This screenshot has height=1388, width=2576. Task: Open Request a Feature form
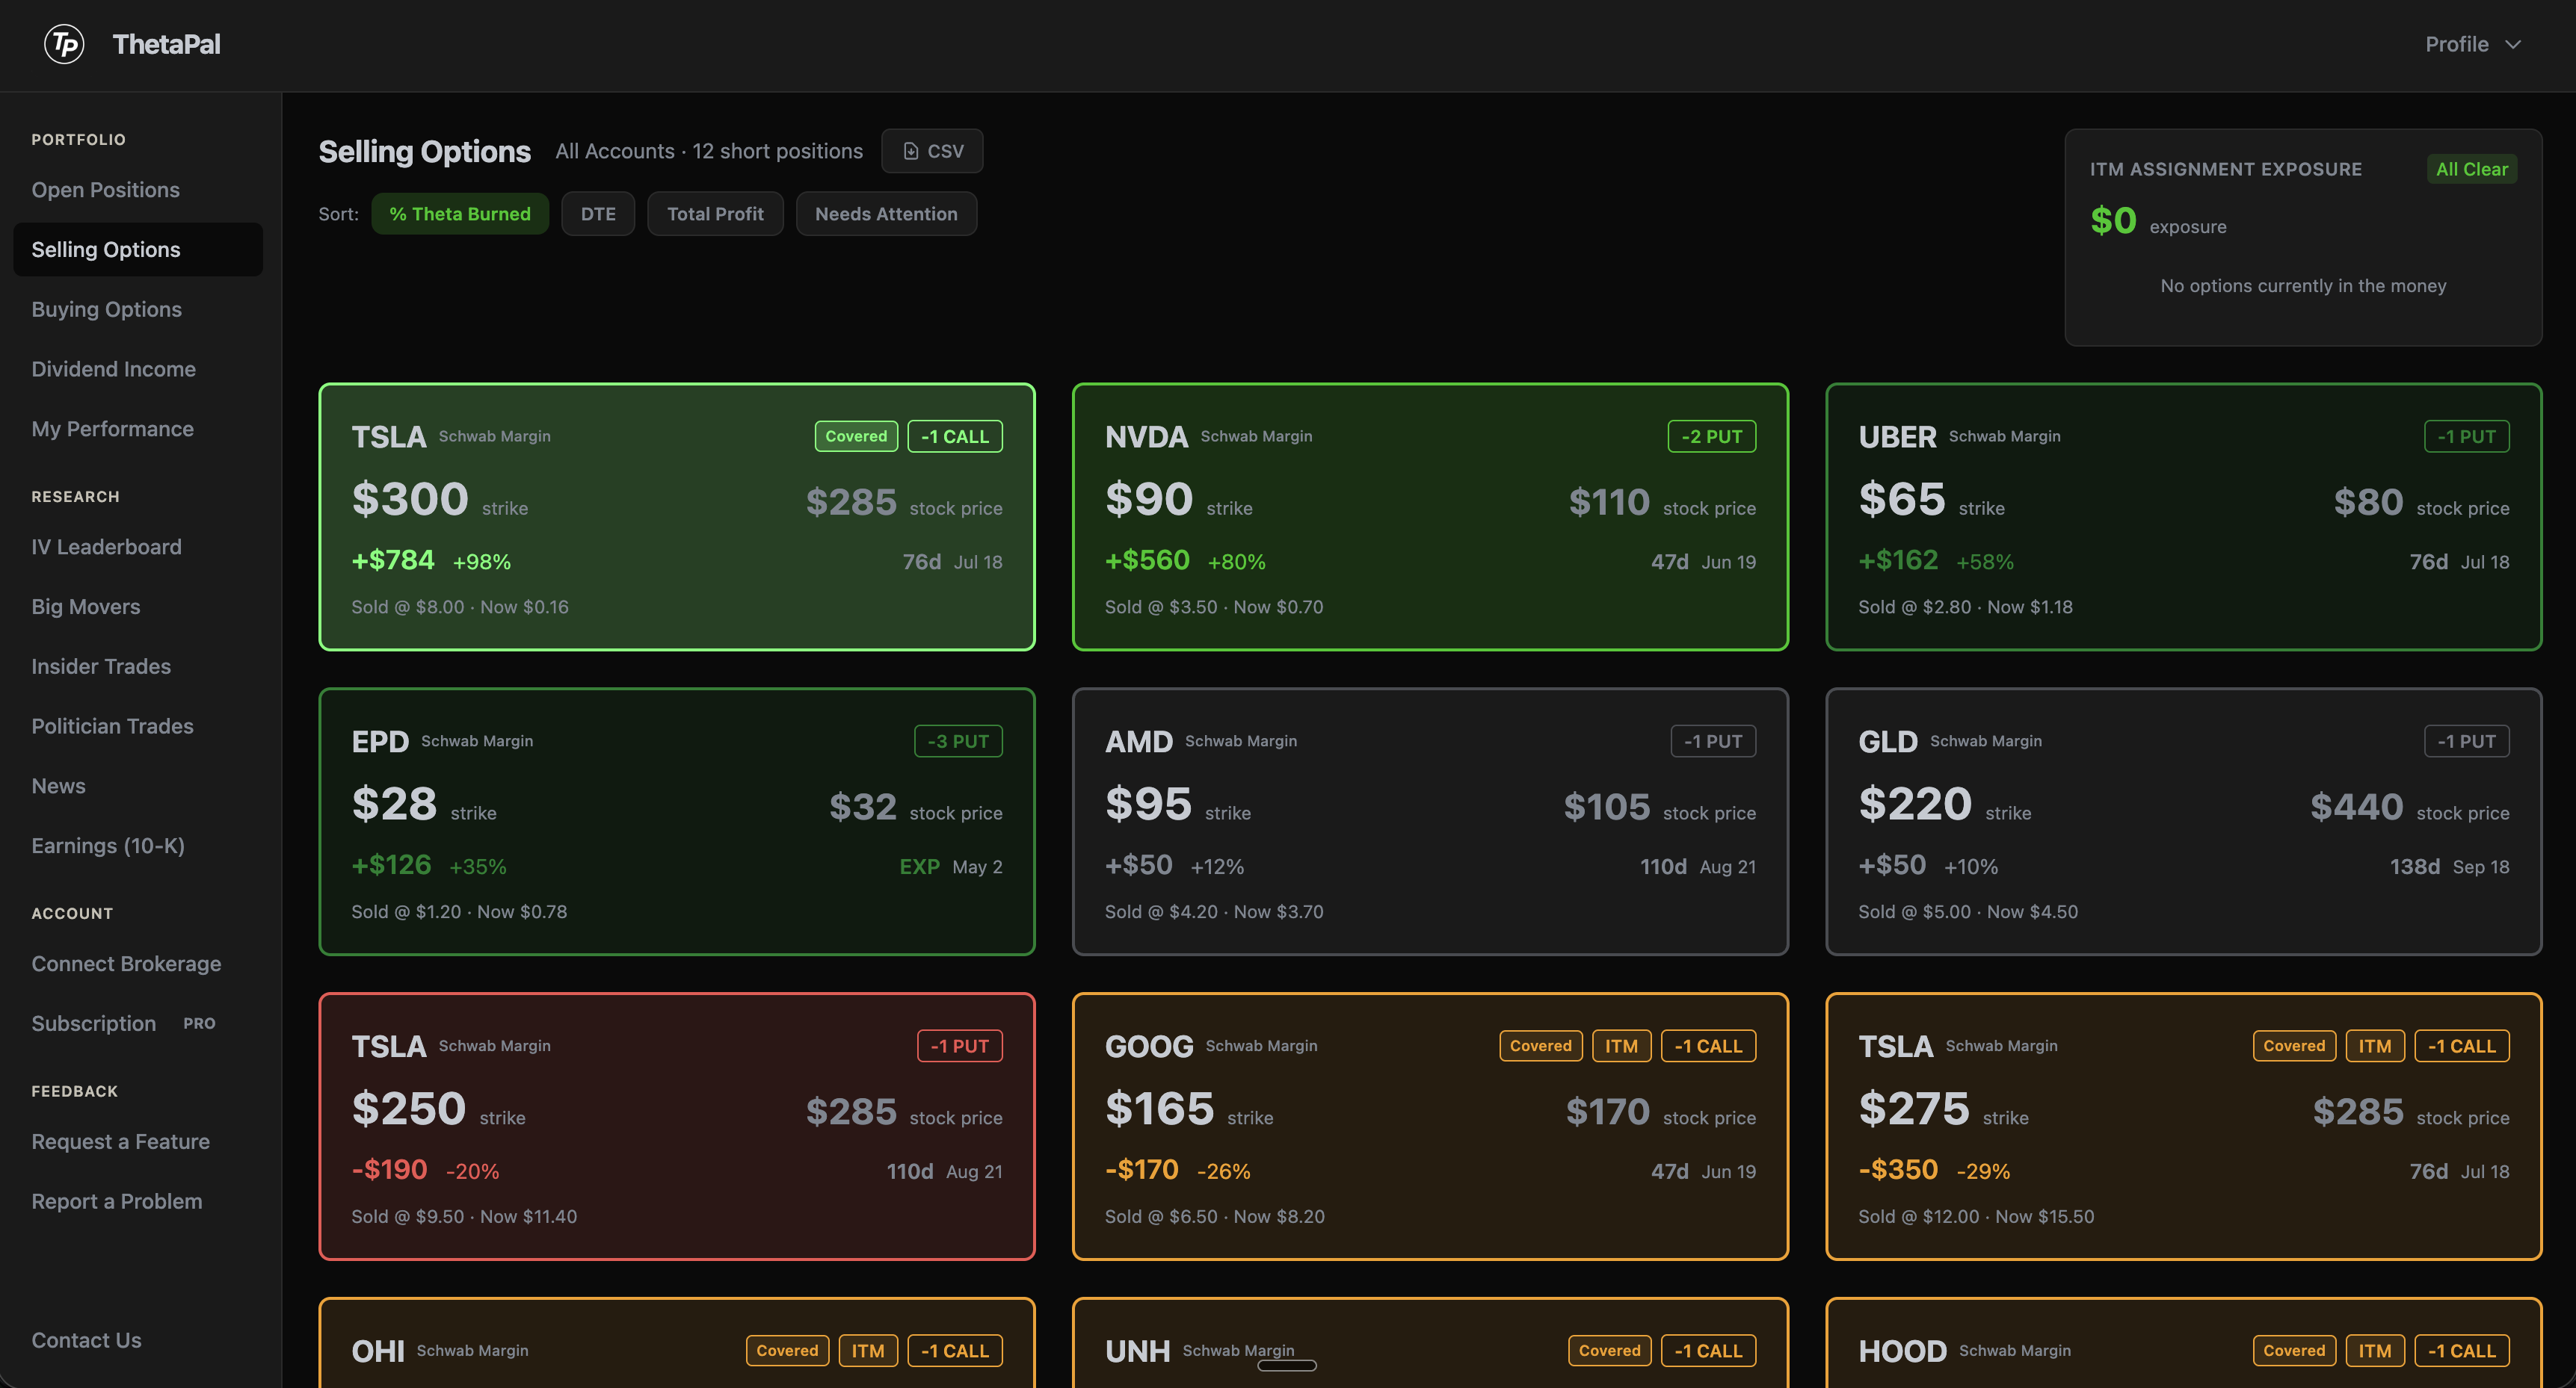[138, 1141]
